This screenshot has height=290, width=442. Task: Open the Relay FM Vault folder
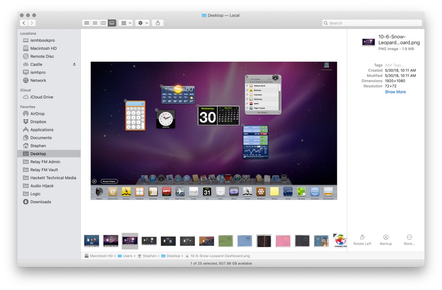(49, 170)
